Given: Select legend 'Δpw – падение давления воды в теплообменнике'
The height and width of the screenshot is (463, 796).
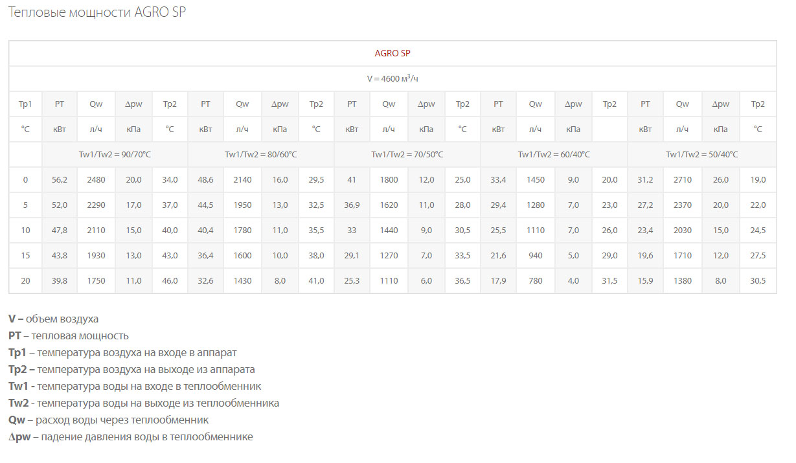Looking at the screenshot, I should 131,436.
